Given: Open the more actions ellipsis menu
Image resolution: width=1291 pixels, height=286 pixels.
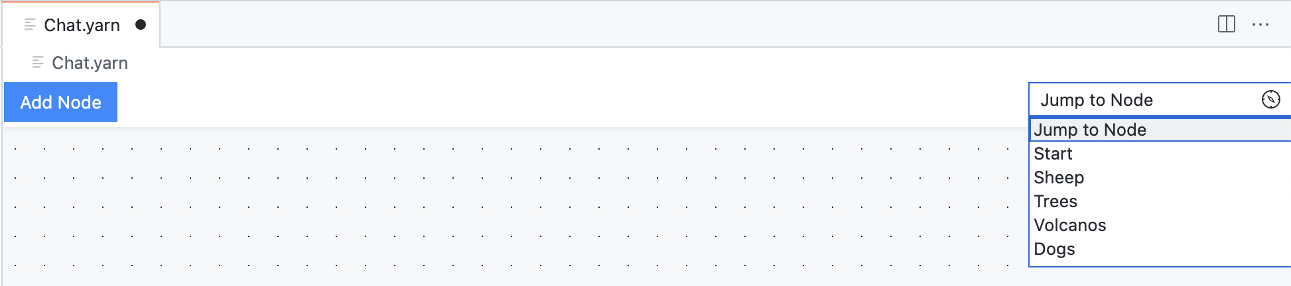Looking at the screenshot, I should click(1260, 24).
